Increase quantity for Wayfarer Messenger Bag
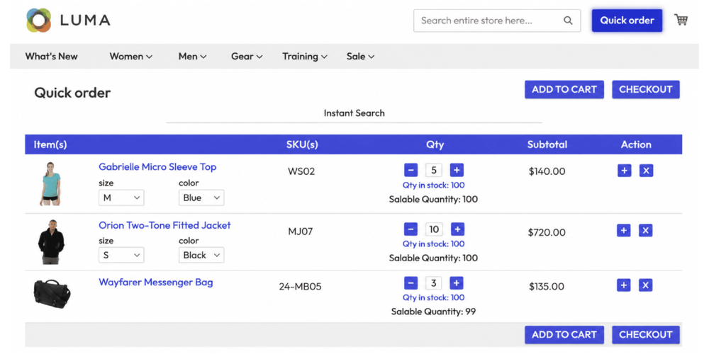The image size is (709, 354). (457, 283)
